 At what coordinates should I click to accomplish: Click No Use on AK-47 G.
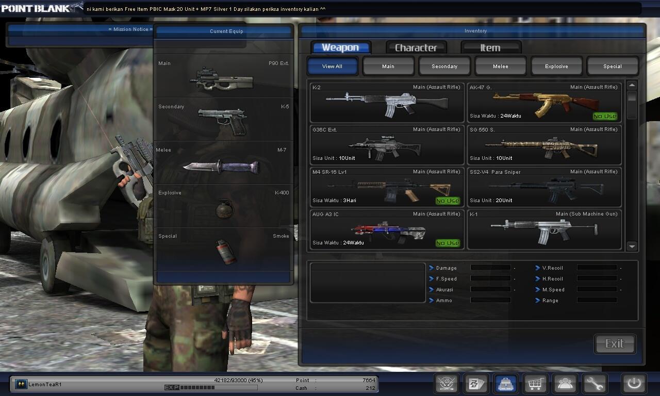coord(605,116)
